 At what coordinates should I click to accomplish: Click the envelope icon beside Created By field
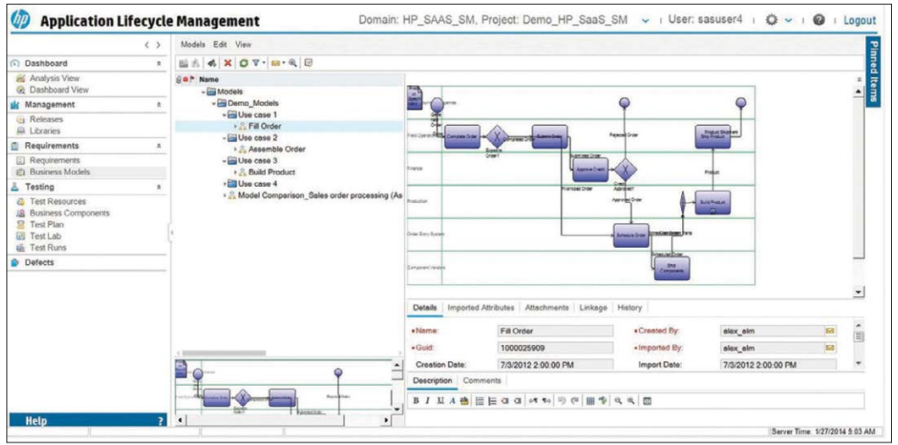point(830,331)
